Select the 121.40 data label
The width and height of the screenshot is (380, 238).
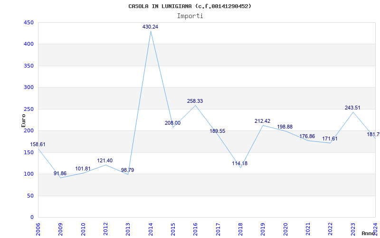coord(105,161)
